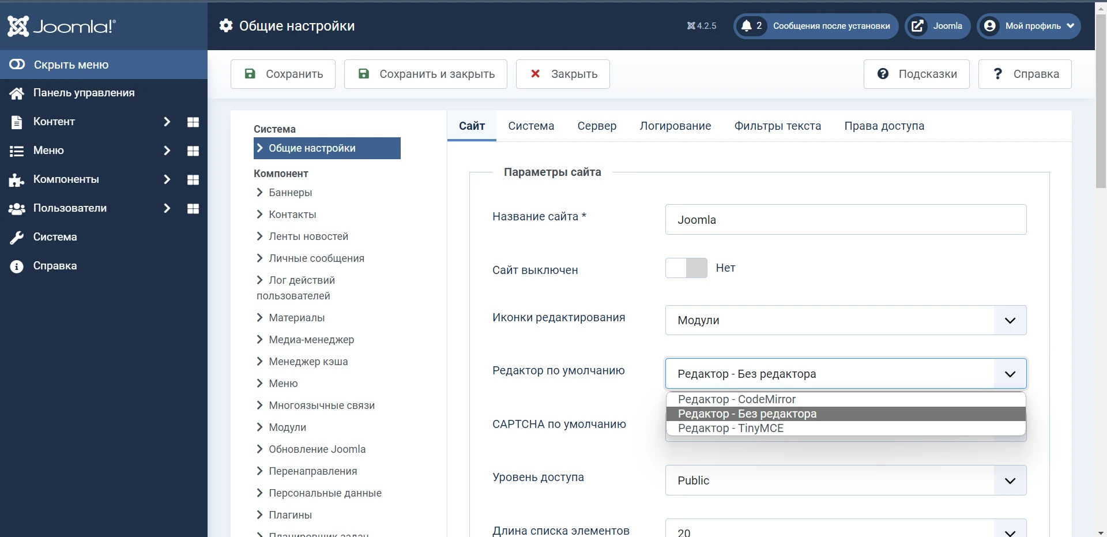The height and width of the screenshot is (537, 1107).
Task: Open Панель управления via its home icon
Action: (16, 93)
